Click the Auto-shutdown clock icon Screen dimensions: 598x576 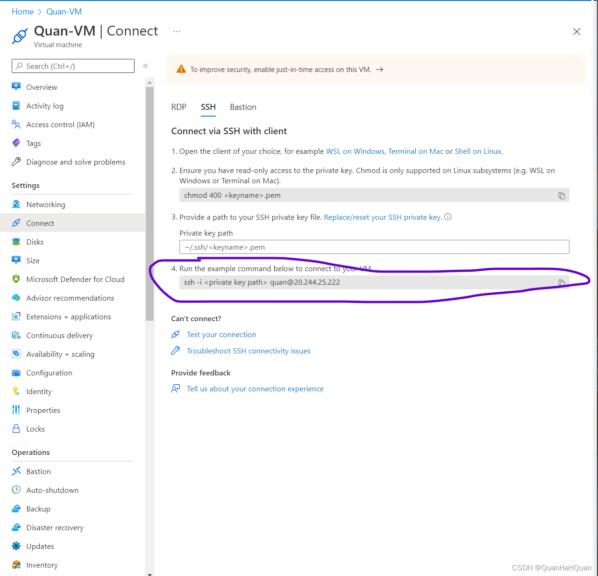[x=16, y=490]
